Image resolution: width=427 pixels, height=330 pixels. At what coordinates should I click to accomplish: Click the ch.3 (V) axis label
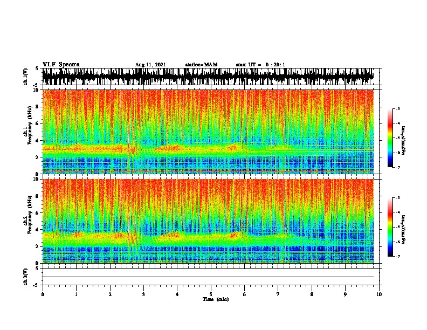26,277
